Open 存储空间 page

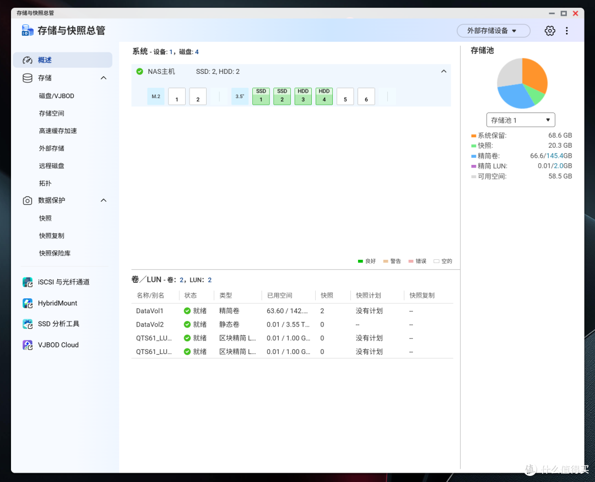tap(52, 113)
